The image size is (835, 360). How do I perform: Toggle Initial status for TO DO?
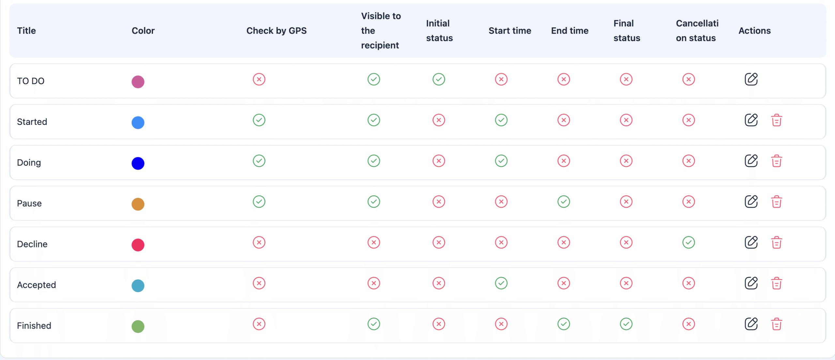pos(439,79)
